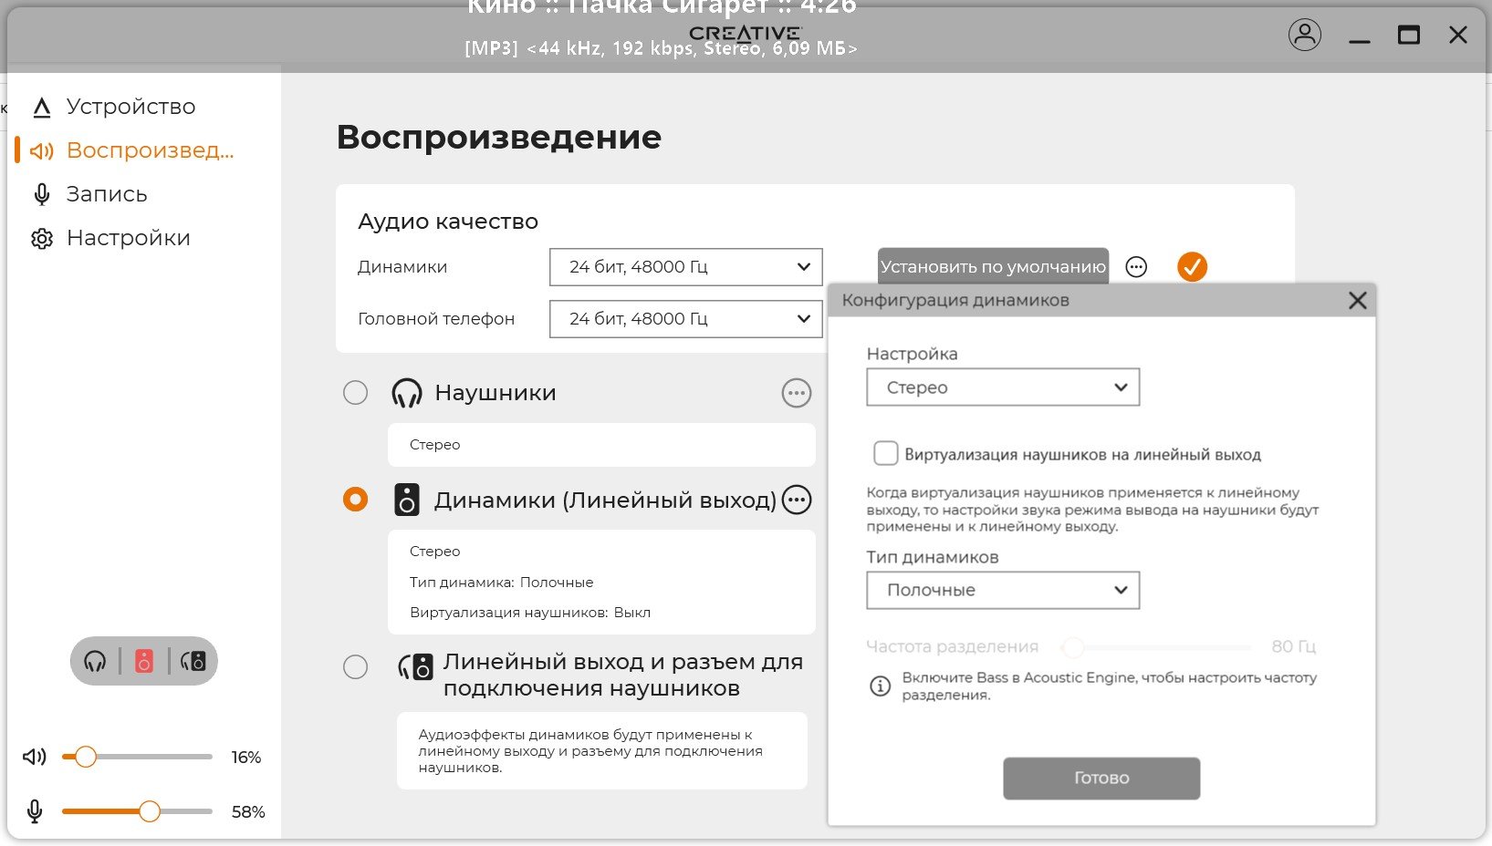Click the 80 Гц frequency value
The height and width of the screenshot is (846, 1492).
pyautogui.click(x=1294, y=646)
